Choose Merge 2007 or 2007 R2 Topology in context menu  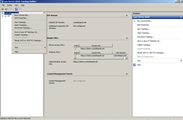click(29, 40)
